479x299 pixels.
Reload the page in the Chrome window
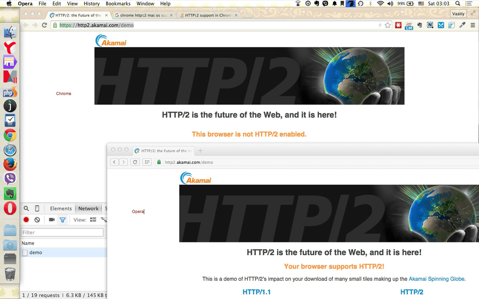(44, 25)
